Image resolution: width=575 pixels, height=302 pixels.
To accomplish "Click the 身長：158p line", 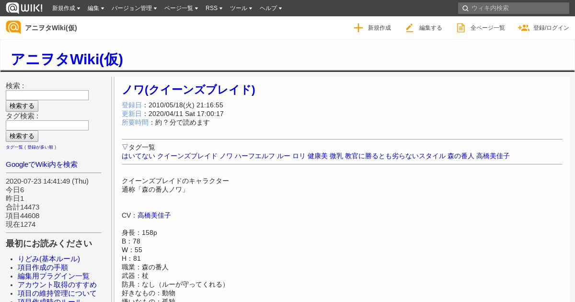I will pos(139,232).
